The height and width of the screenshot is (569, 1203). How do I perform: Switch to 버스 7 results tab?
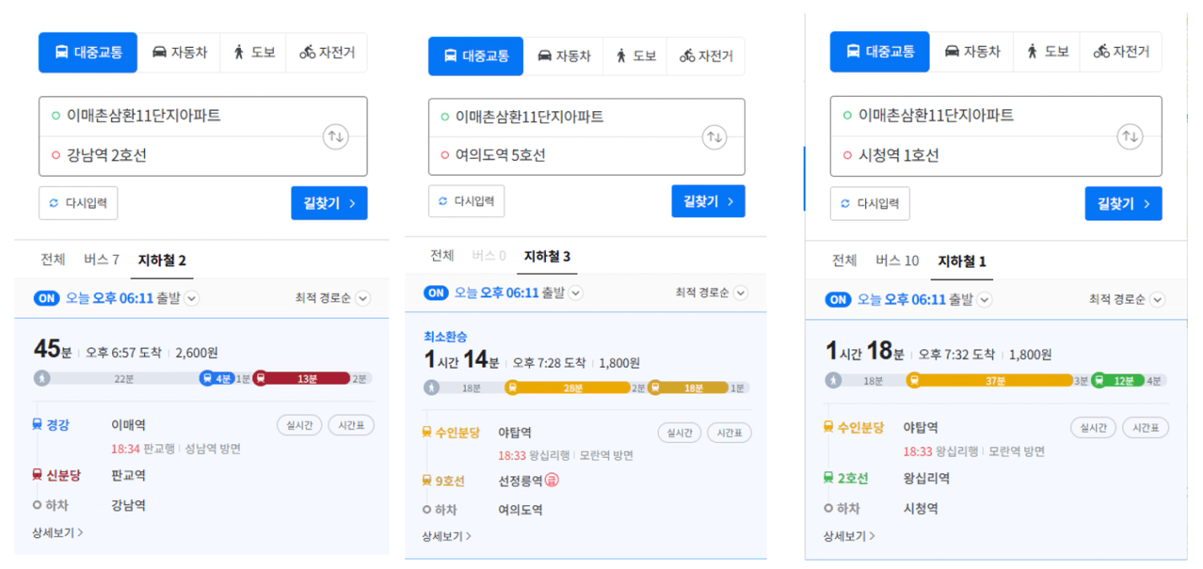point(102,260)
